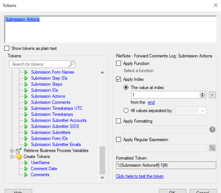This screenshot has height=193, width=221.
Task: Click the index token picker arrow button
Action: [212, 95]
